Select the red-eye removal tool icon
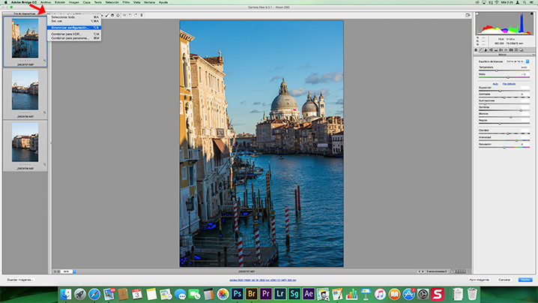 point(102,15)
